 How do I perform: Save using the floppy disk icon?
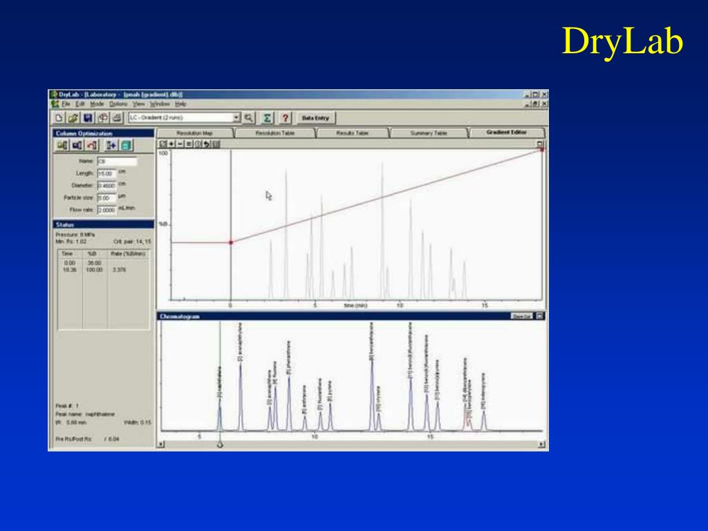pos(88,118)
